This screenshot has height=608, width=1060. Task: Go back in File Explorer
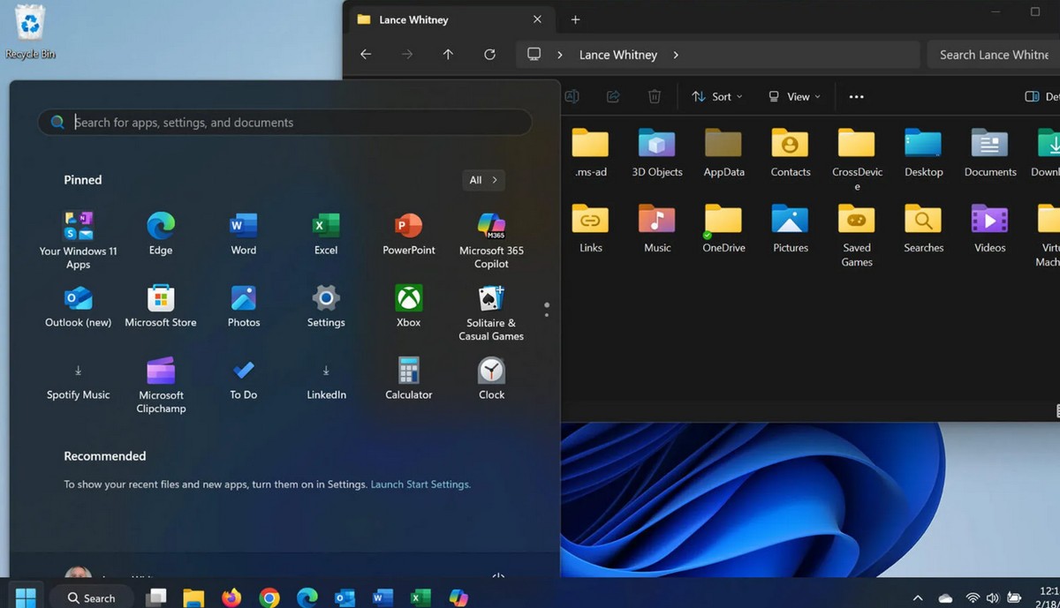(x=366, y=55)
